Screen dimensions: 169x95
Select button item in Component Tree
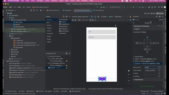coord(57,68)
